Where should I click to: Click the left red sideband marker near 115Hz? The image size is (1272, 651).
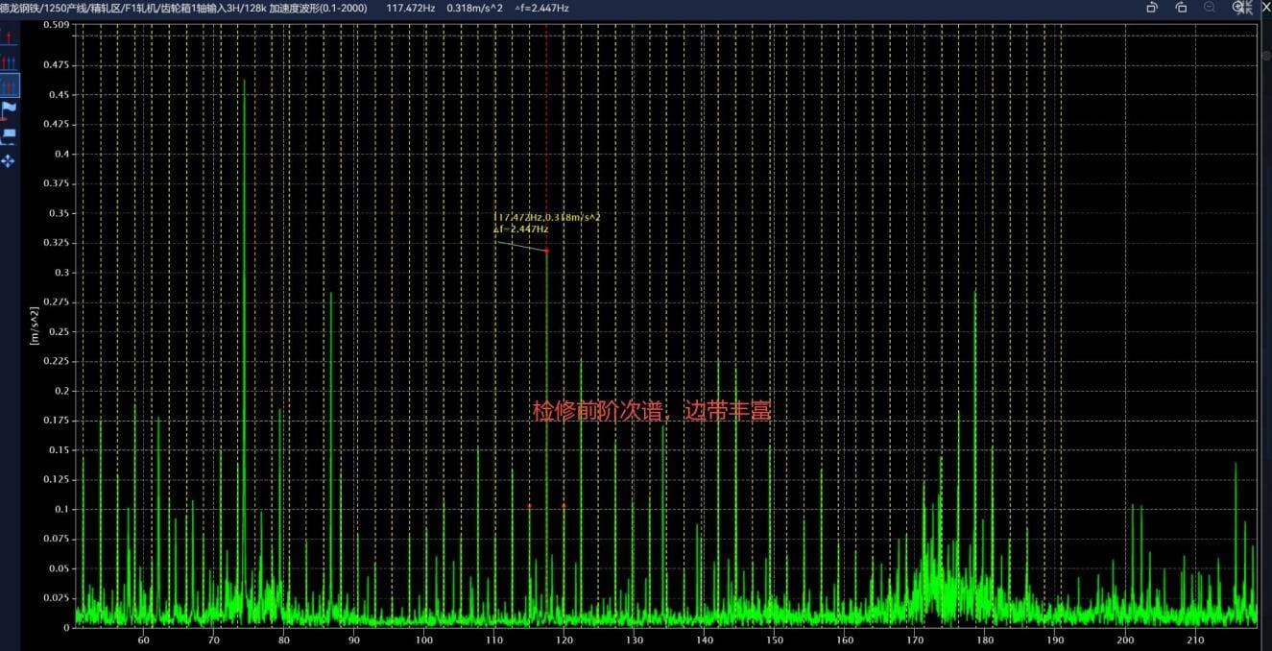pos(529,506)
